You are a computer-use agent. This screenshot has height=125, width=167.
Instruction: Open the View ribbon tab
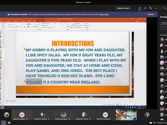34,21
